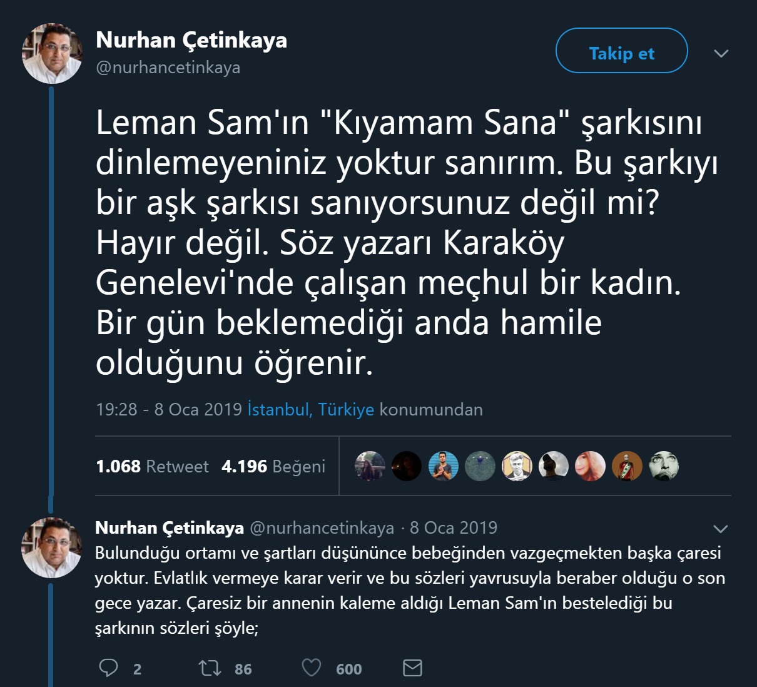
Task: Open the @nurhancetinkaya handle under main name
Action: coord(168,68)
